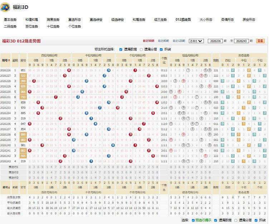Click prize number 047
Viewport: 269px width, 224px height.
[23, 124]
